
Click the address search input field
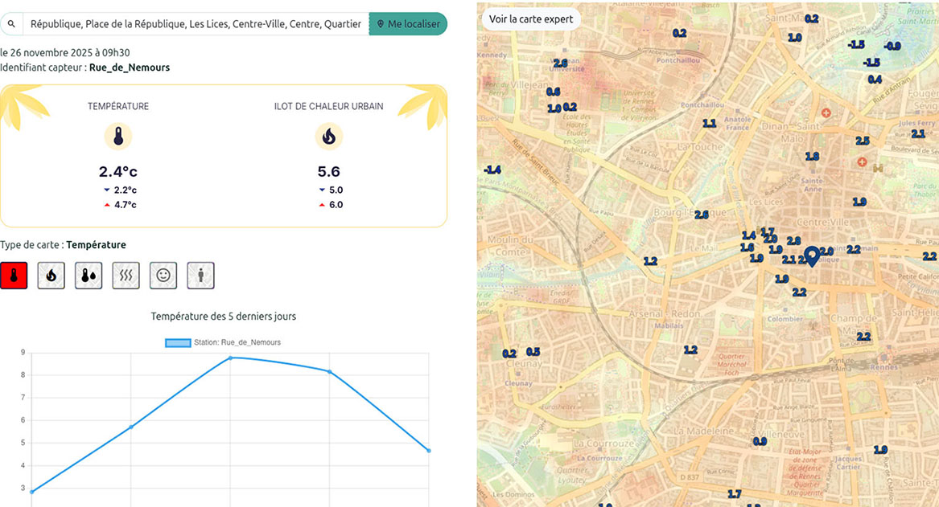196,24
